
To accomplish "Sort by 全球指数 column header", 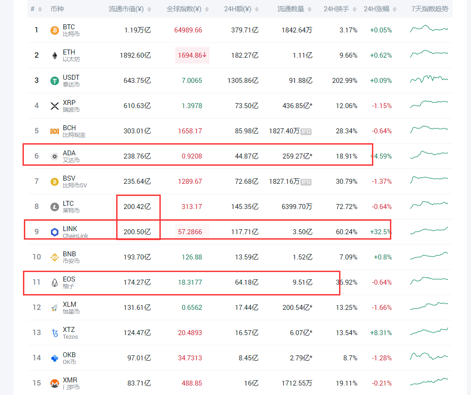I will point(187,9).
